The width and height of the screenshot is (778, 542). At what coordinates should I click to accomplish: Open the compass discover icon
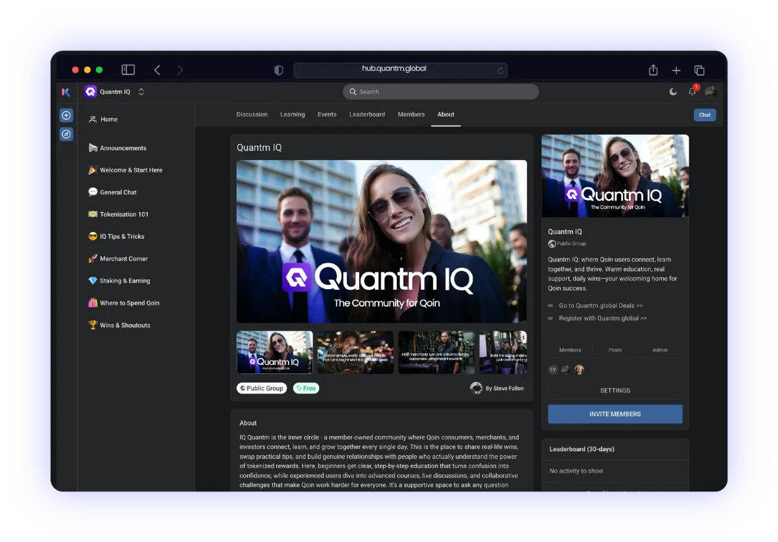[66, 134]
